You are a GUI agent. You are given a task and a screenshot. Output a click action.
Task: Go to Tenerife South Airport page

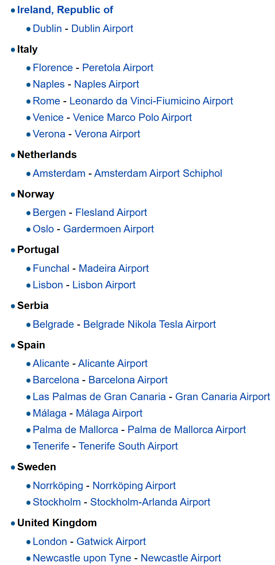tap(128, 446)
